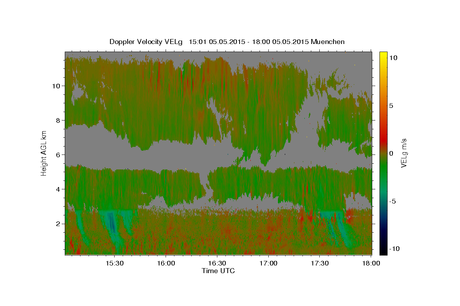Click the 18:00 time tick label
460x306 pixels.
click(371, 264)
